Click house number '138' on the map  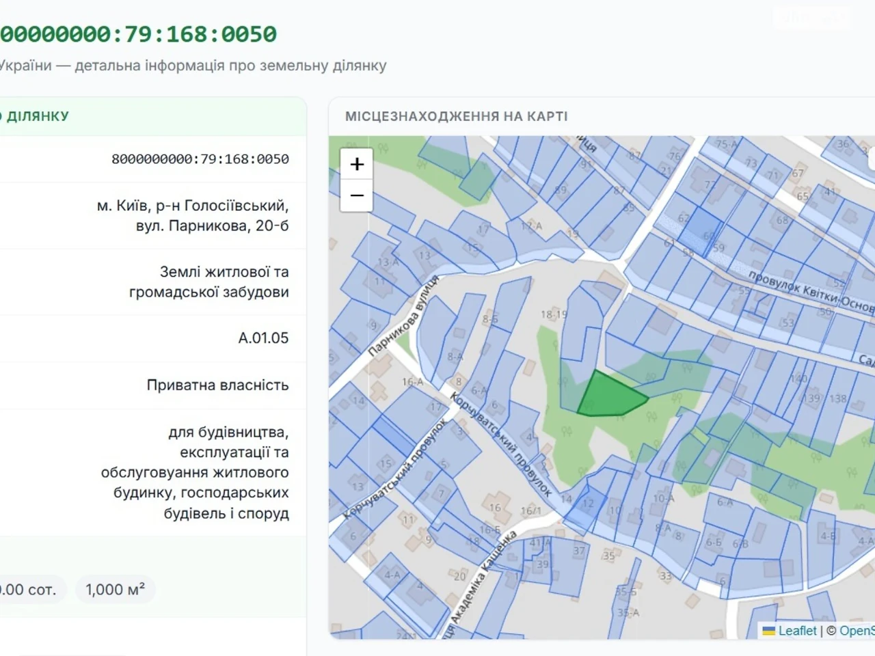click(x=838, y=398)
